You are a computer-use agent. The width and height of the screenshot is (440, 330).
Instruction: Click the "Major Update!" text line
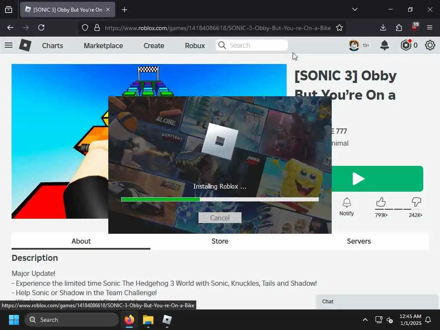pos(34,273)
